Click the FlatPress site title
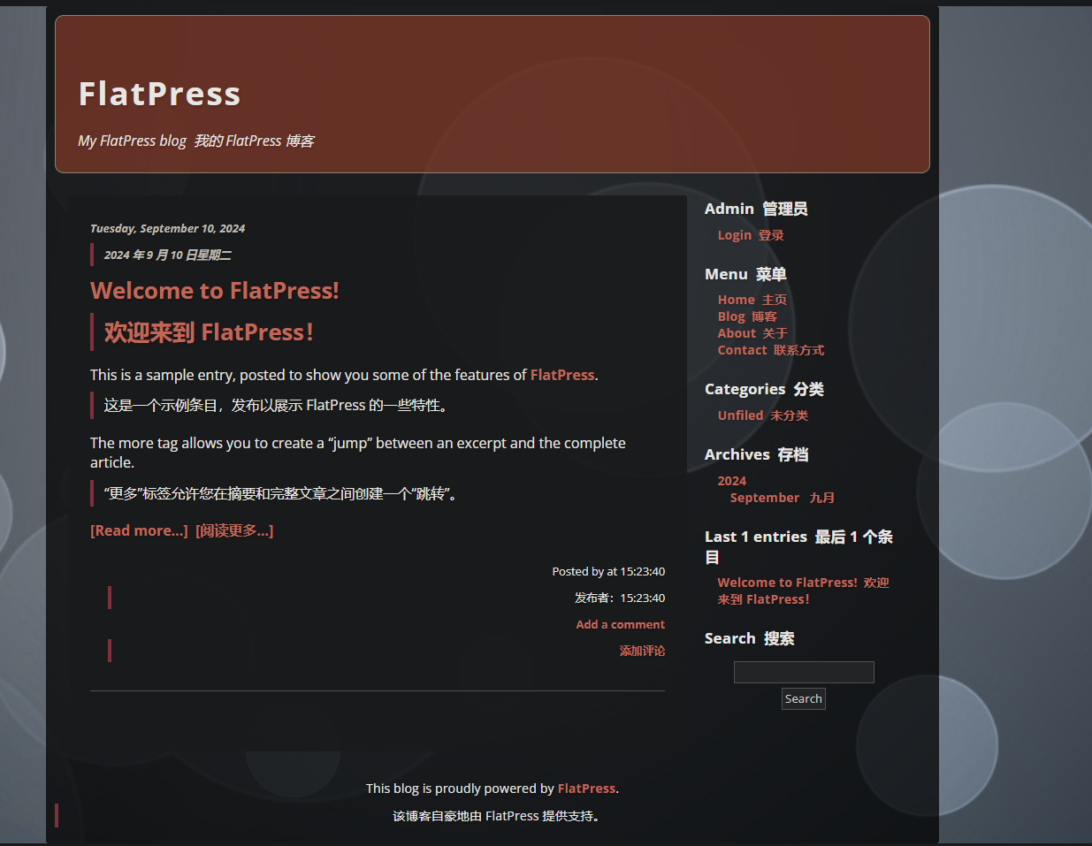Screen dimensions: 1092x846 [159, 94]
